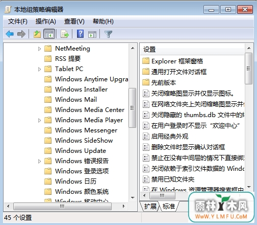Click tree pane scroll down arrow
Image resolution: width=257 pixels, height=225 pixels.
(133, 198)
